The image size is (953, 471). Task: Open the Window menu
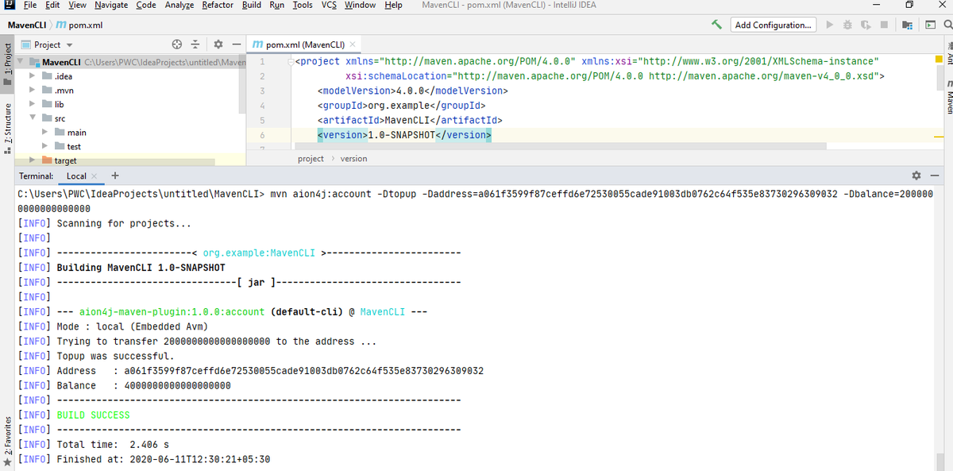(360, 6)
